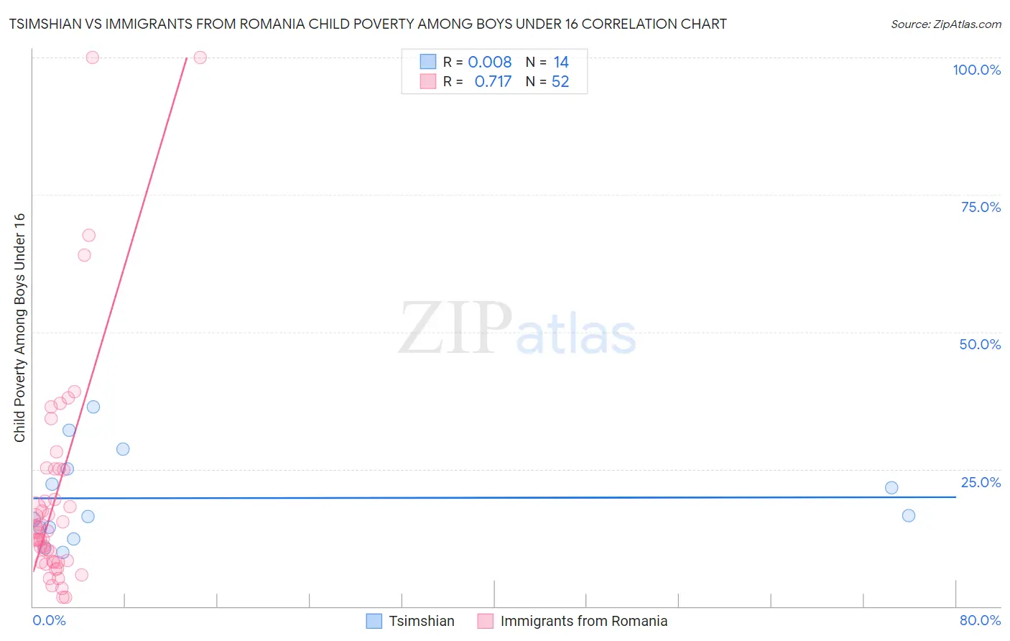
Task: Click the chart title text
Action: (x=368, y=24)
